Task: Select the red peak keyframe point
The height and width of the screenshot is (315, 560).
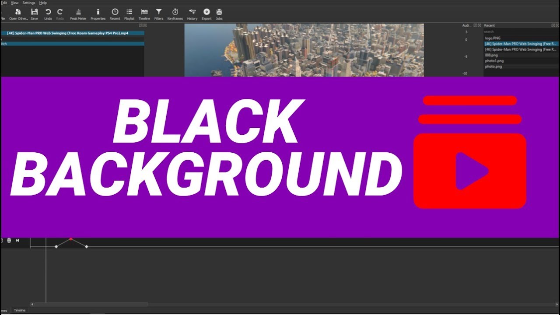Action: [71, 239]
